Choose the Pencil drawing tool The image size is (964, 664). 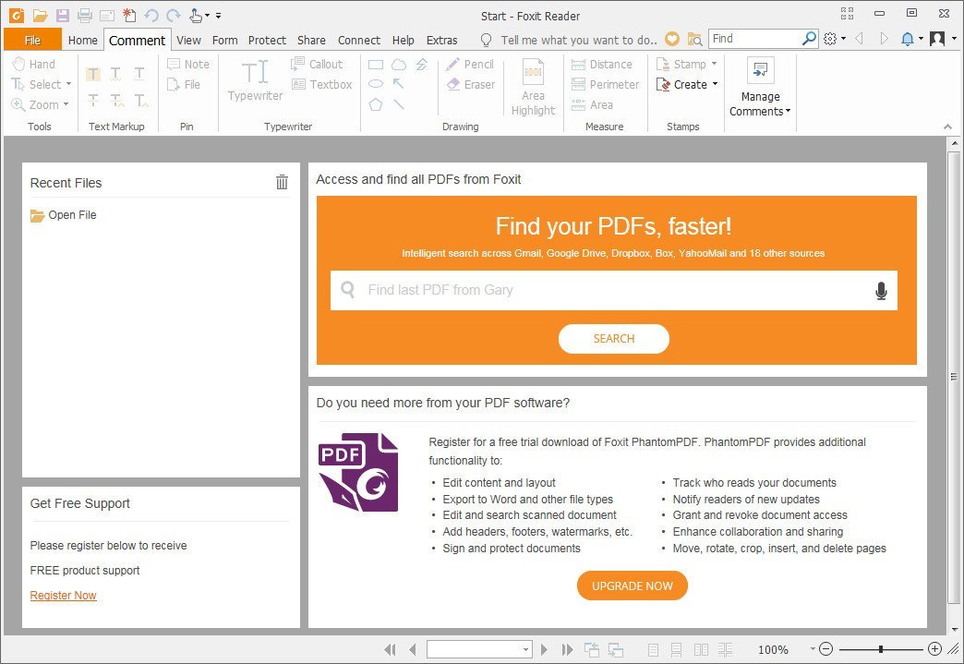(470, 65)
